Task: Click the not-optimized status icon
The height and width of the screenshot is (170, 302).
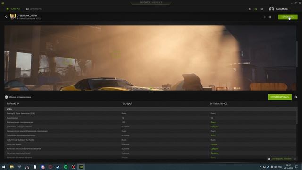Action: pyautogui.click(x=6, y=97)
